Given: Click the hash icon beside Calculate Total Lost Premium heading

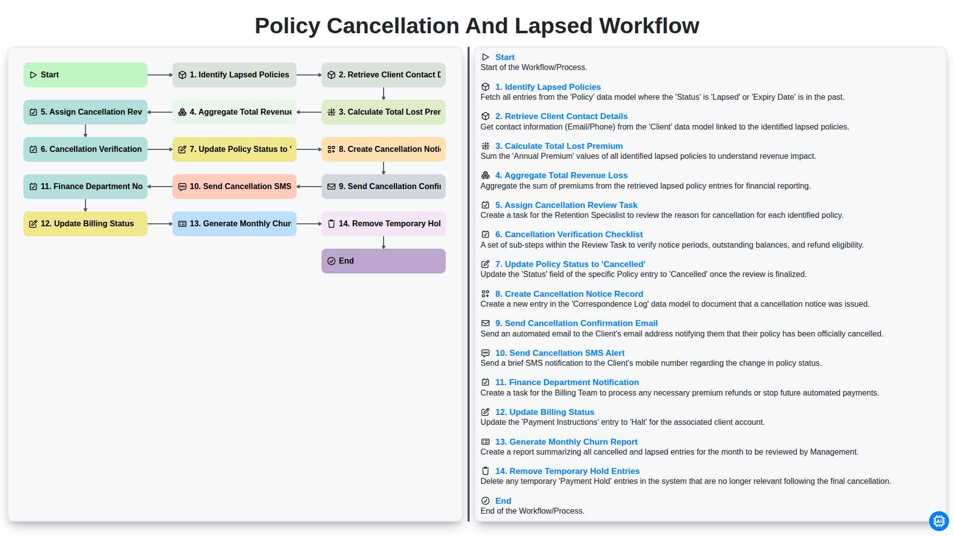Looking at the screenshot, I should [485, 146].
